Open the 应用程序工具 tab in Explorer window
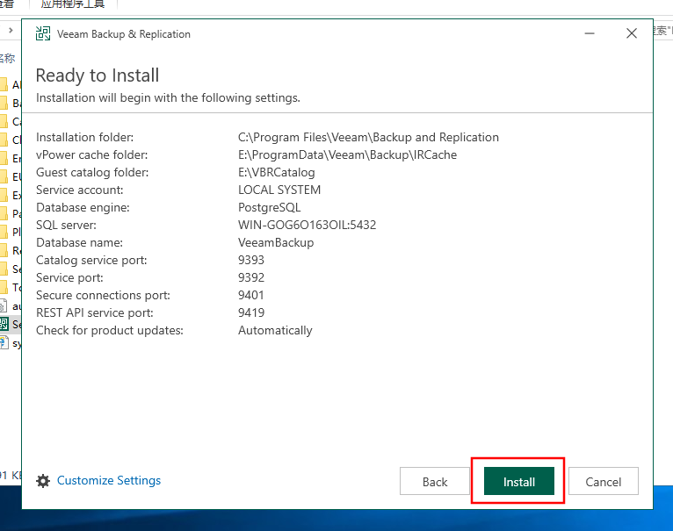673x531 pixels. click(73, 4)
